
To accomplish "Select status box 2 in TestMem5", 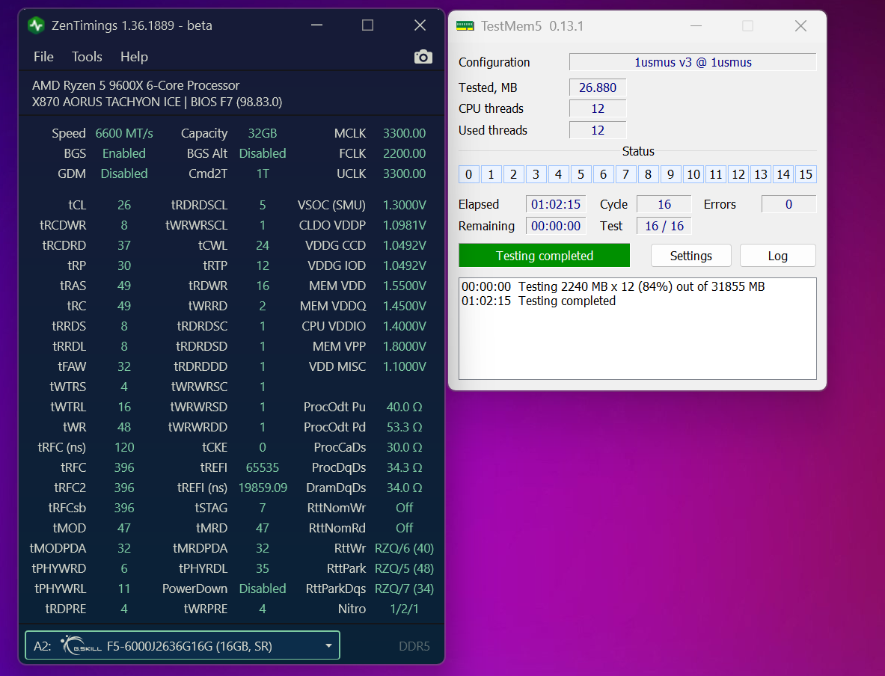I will 514,174.
